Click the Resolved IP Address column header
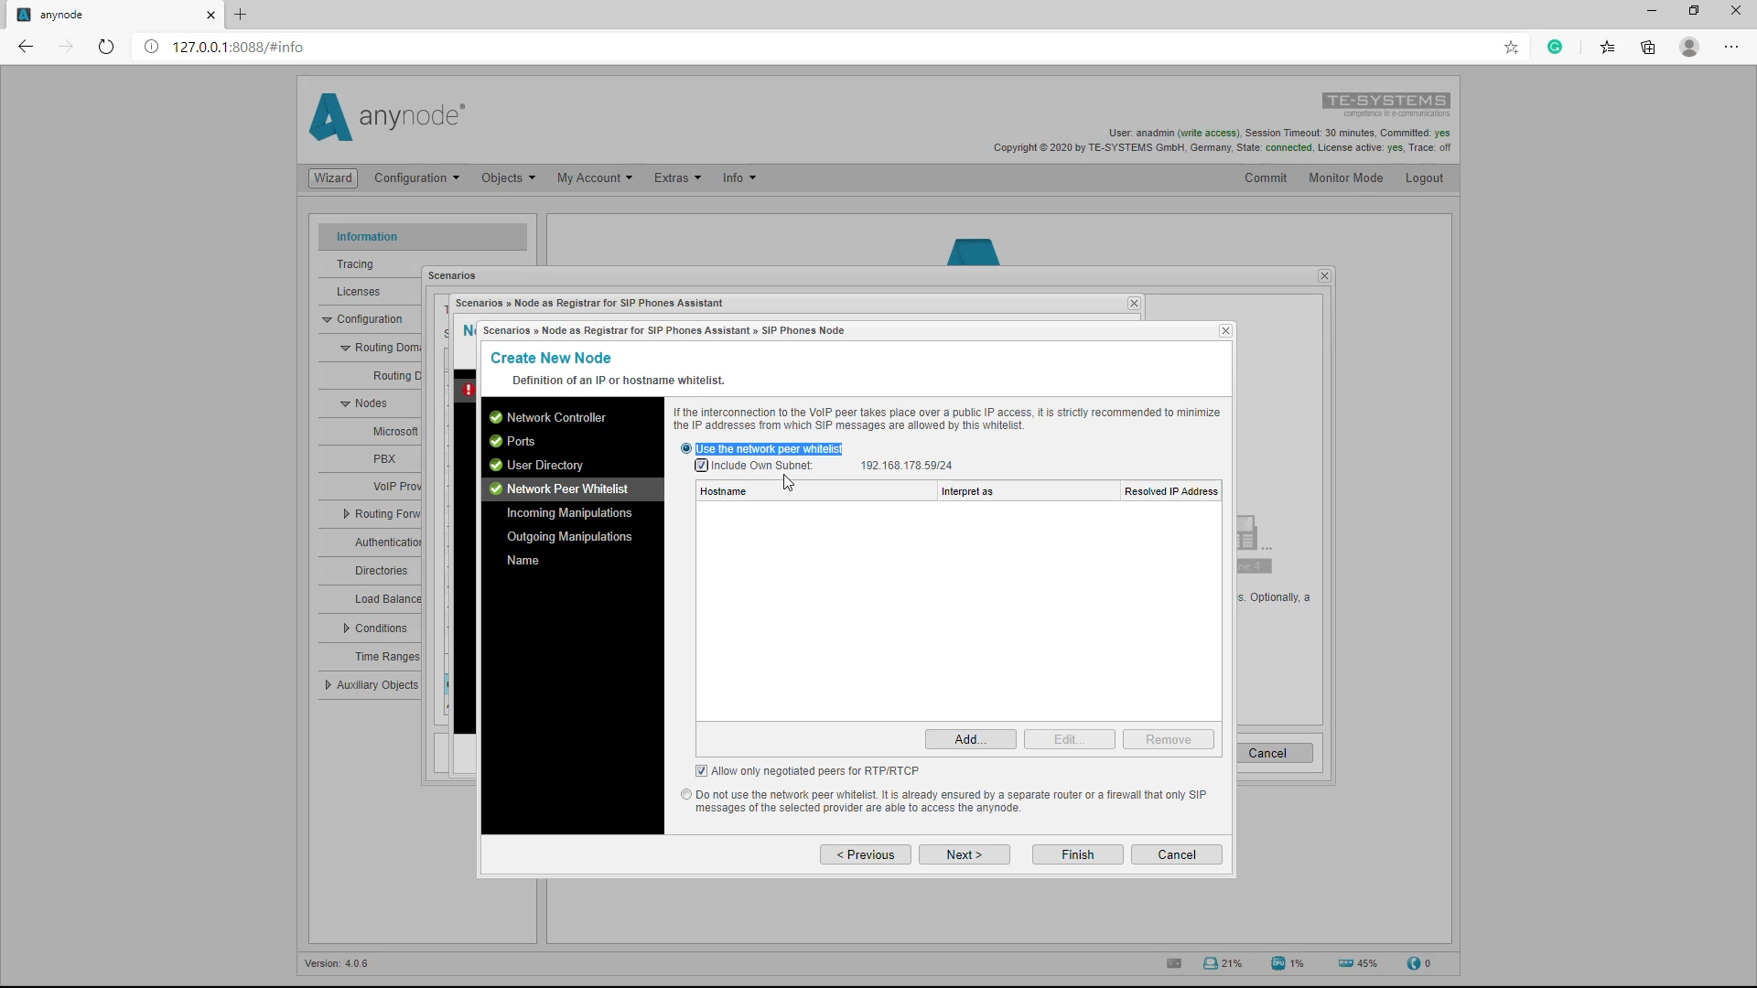 point(1170,491)
